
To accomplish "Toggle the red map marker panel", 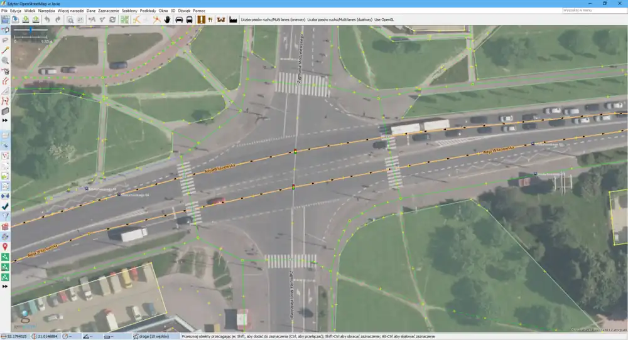I will pos(5,247).
